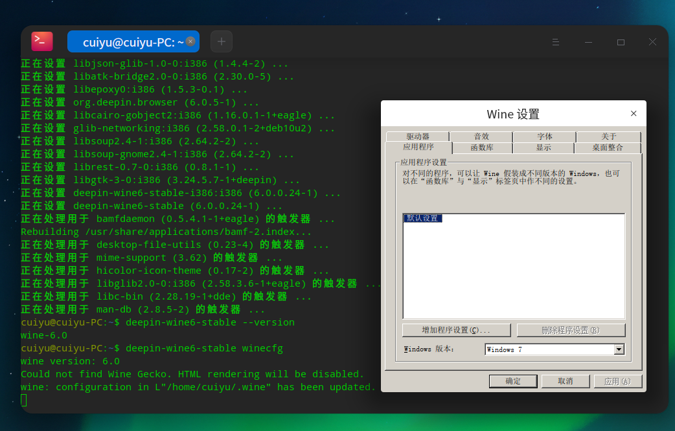Open the terminal hamburger menu
Viewport: 675px width, 431px height.
pos(556,41)
